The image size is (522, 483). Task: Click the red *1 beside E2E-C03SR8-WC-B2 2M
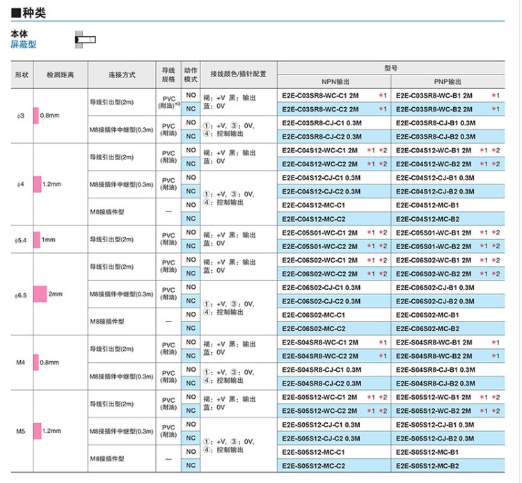click(495, 109)
